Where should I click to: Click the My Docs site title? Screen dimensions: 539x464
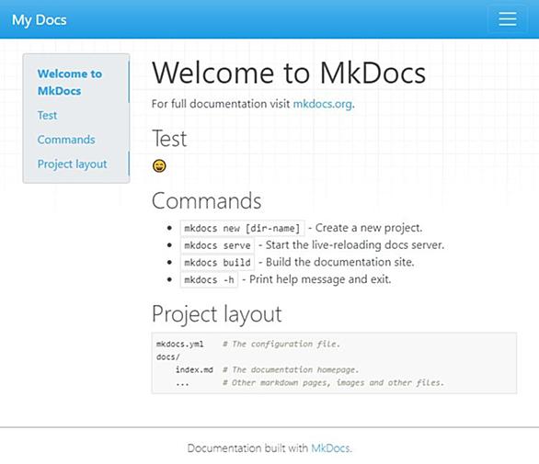[40, 20]
